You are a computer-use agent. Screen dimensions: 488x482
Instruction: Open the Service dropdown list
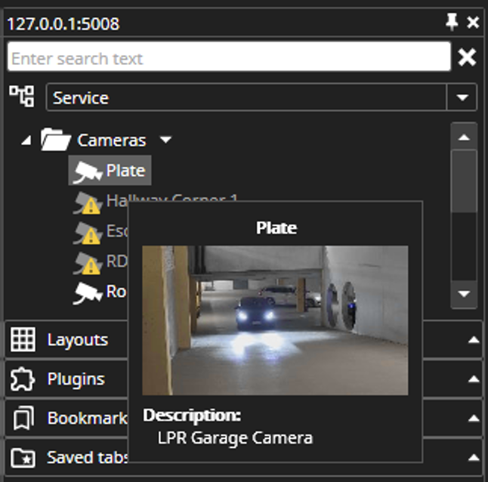click(x=461, y=97)
